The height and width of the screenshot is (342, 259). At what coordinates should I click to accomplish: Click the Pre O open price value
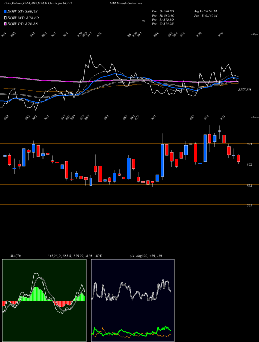(x=169, y=11)
